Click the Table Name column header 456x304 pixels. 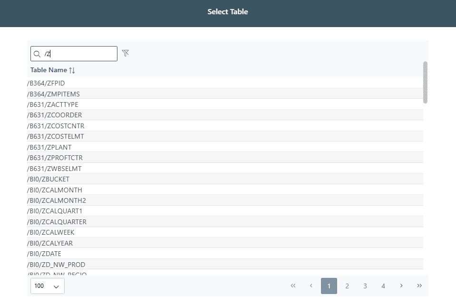tap(48, 70)
